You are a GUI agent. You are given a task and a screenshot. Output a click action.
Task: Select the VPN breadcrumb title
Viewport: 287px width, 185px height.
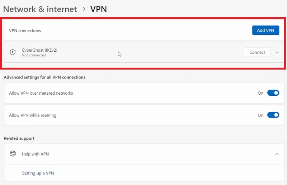[x=98, y=9]
